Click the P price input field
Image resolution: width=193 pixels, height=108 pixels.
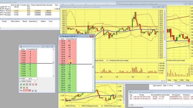coord(25,79)
